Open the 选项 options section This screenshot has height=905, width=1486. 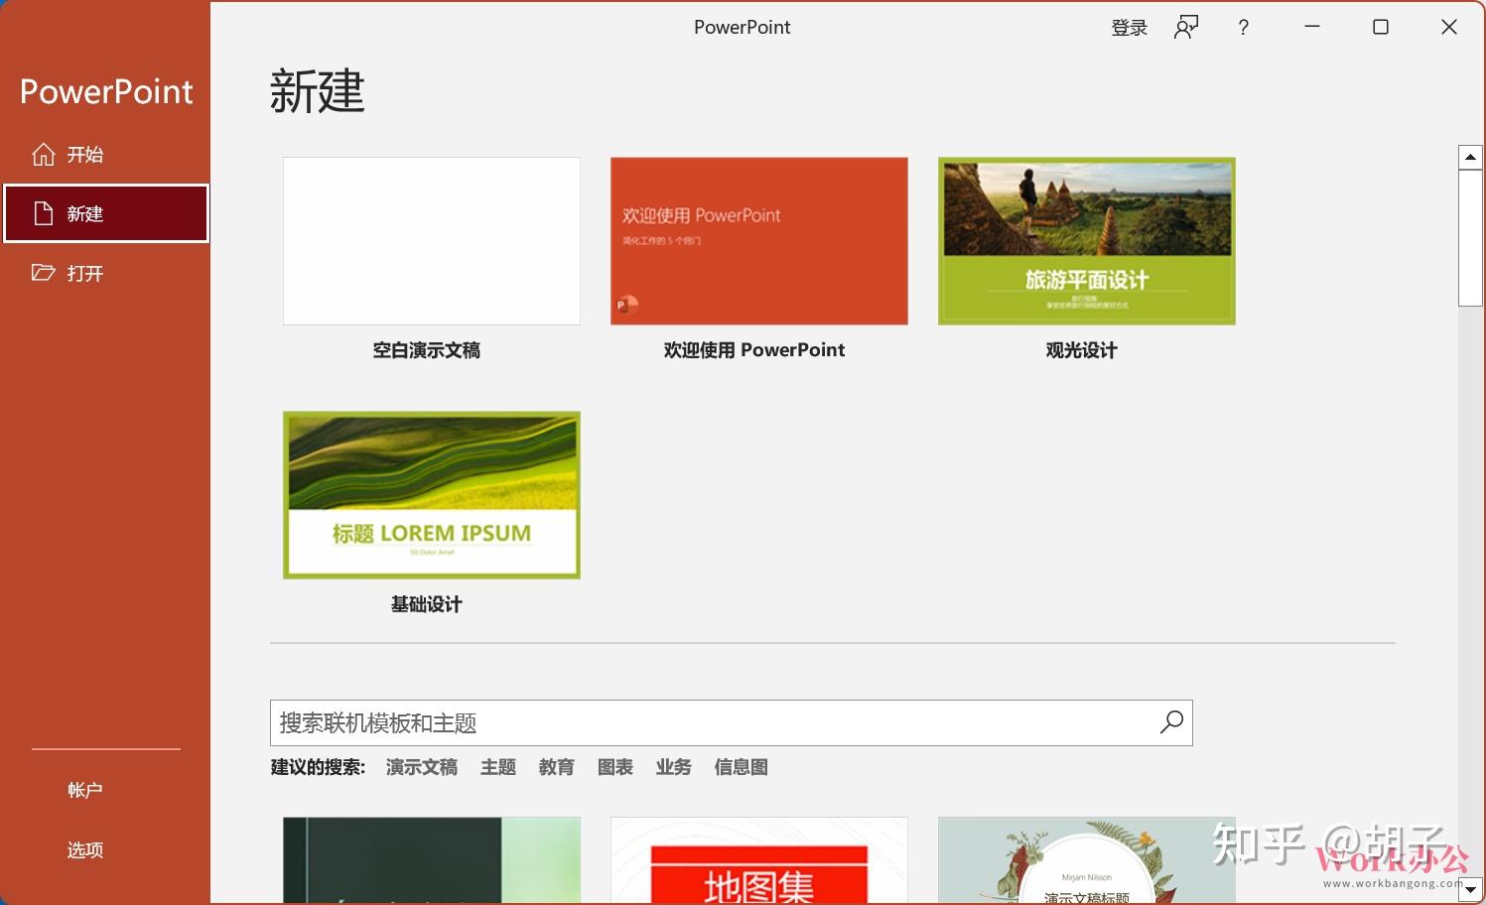(x=84, y=849)
